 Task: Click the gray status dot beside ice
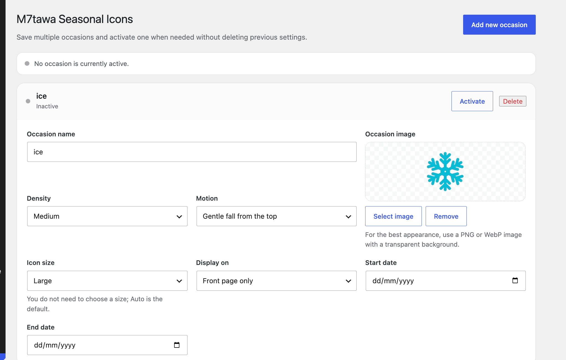click(28, 101)
